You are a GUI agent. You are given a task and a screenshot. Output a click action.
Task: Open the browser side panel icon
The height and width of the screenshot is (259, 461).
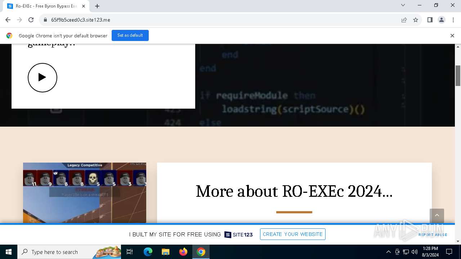click(430, 20)
